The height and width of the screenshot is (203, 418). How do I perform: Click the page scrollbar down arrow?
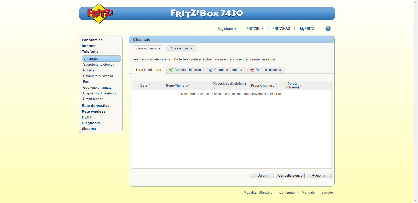(416, 201)
